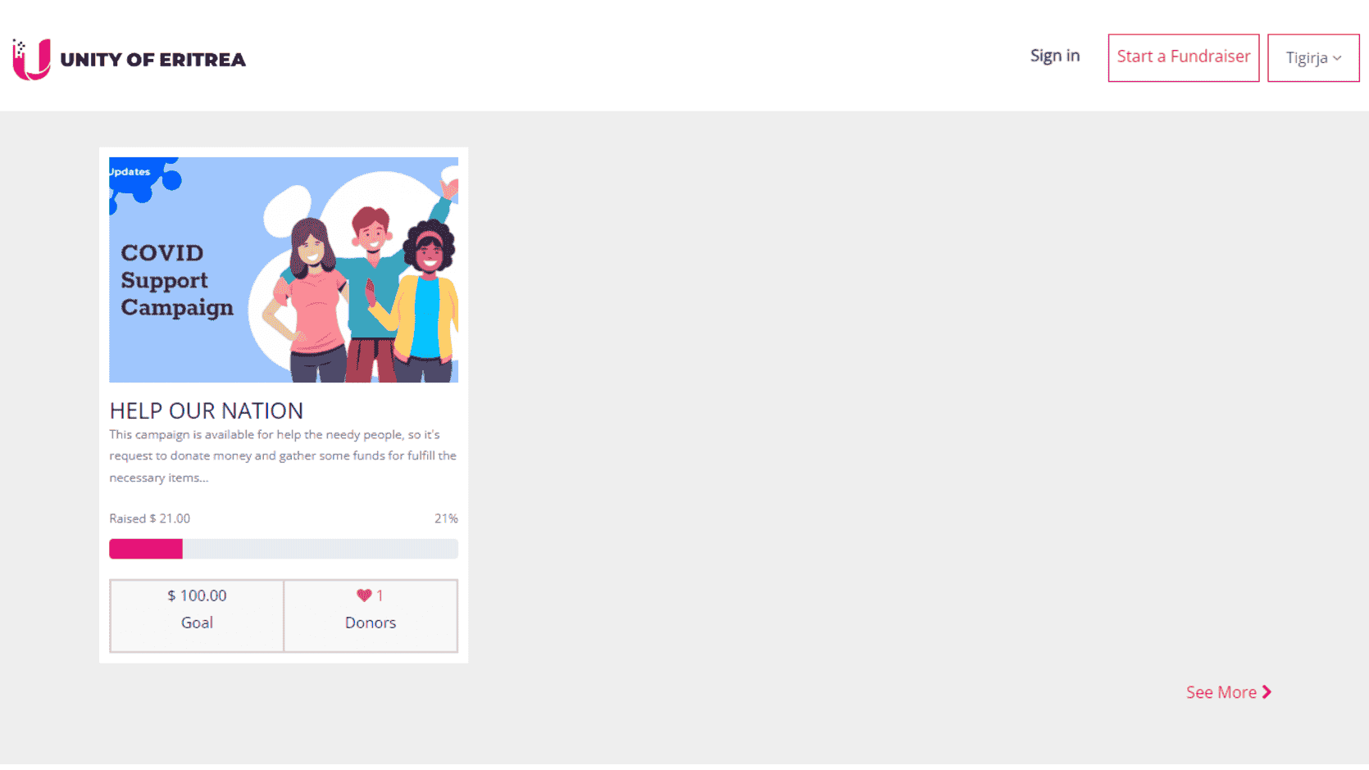Click the COVID Support Campaign banner text
The image size is (1369, 770).
[176, 280]
